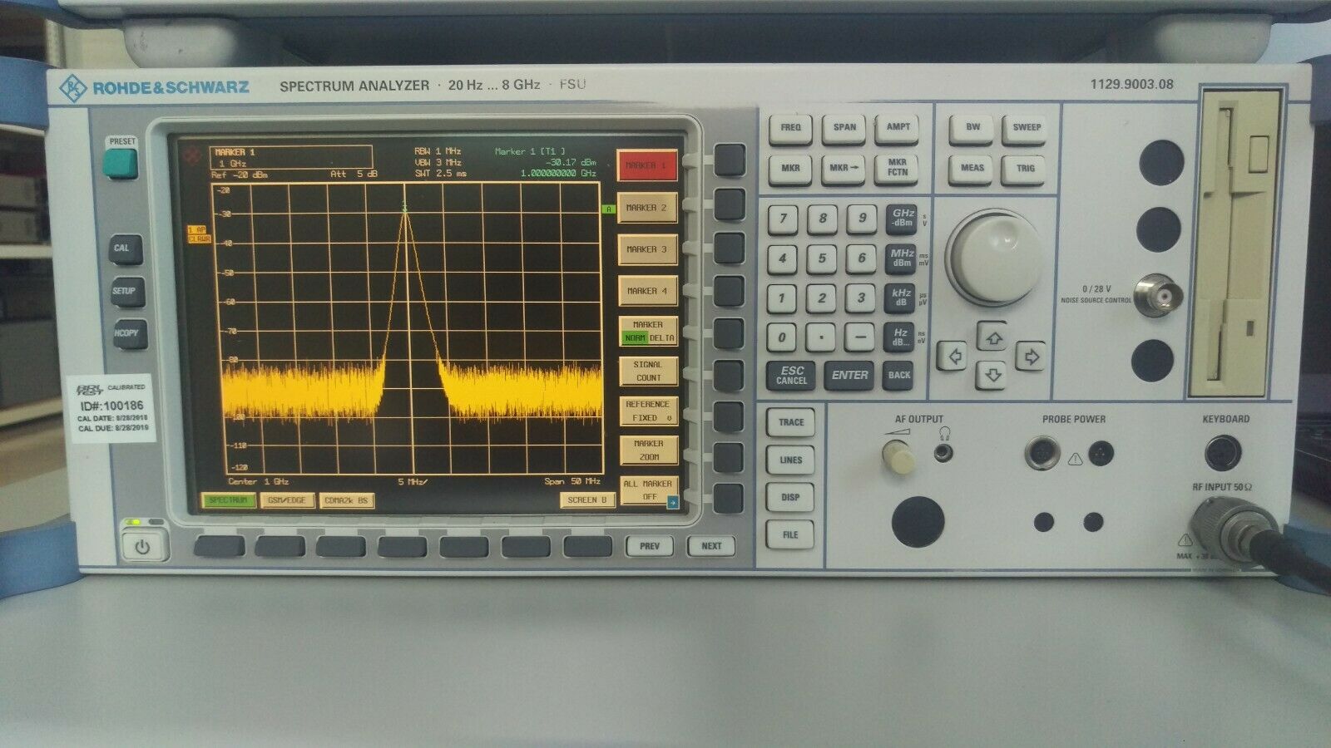Tap the up arrow cursor key

point(992,337)
